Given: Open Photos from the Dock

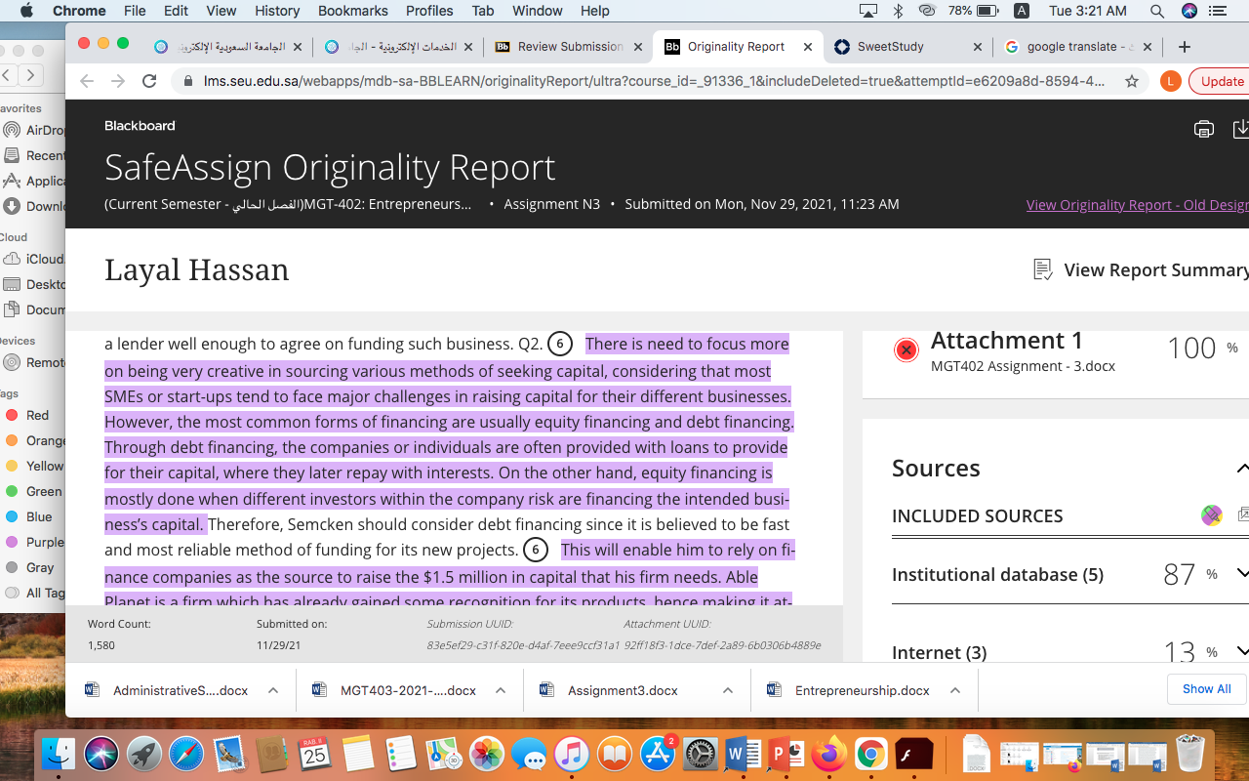Looking at the screenshot, I should (487, 754).
